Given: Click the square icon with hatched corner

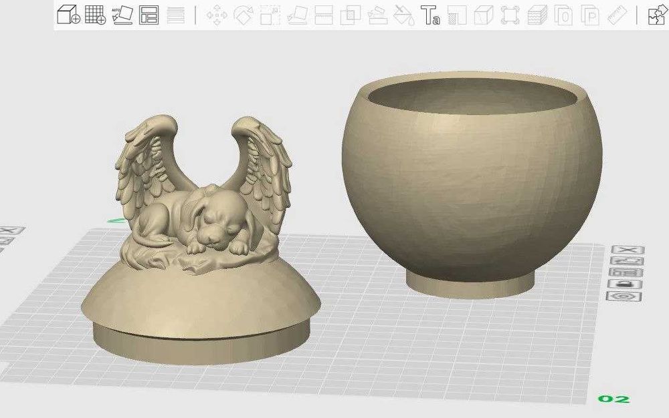Looking at the screenshot, I should [457, 15].
